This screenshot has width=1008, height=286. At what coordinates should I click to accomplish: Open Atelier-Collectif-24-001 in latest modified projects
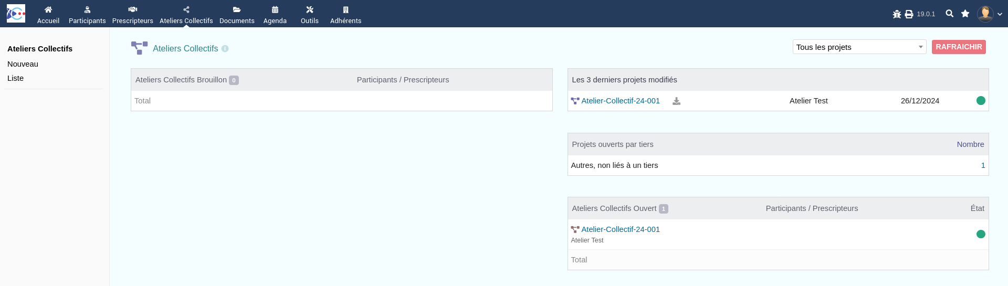(x=620, y=101)
